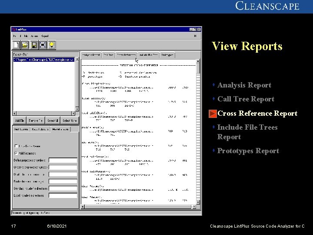Select the Miscellaneous tab
This screenshot has height=235, width=313.
[x=60, y=129]
